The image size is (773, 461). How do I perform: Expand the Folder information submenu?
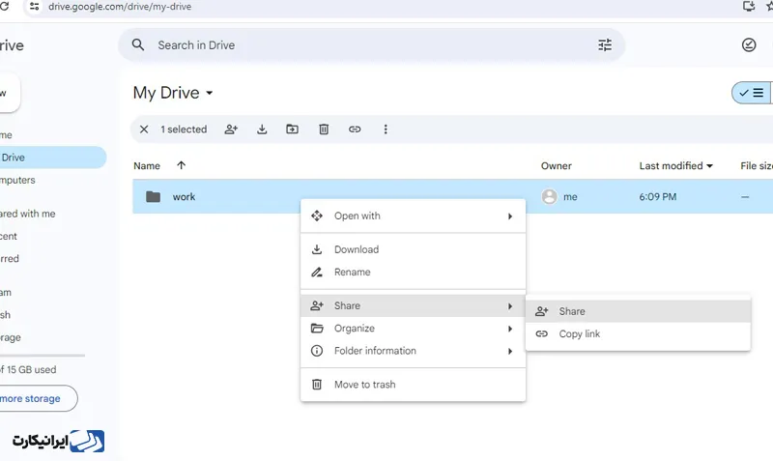[413, 351]
